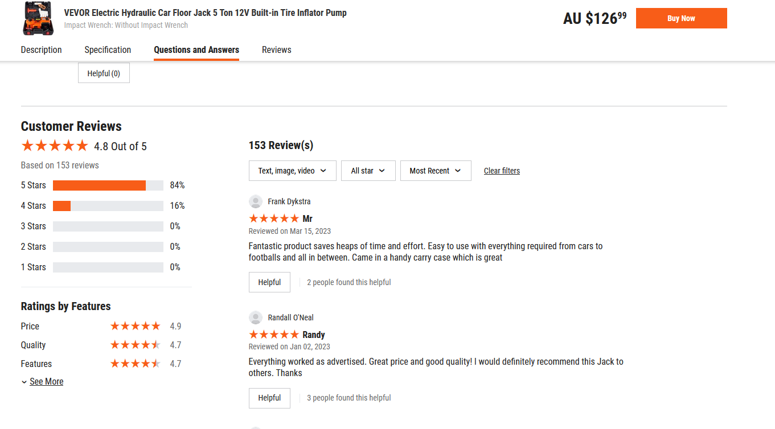Click the overall star rating icons
This screenshot has height=429, width=775.
(55, 146)
